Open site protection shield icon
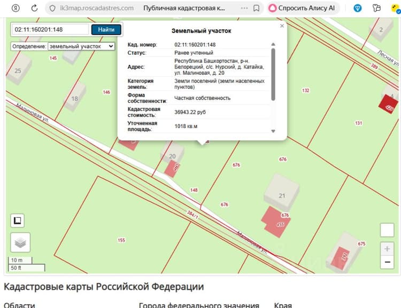 (52, 8)
